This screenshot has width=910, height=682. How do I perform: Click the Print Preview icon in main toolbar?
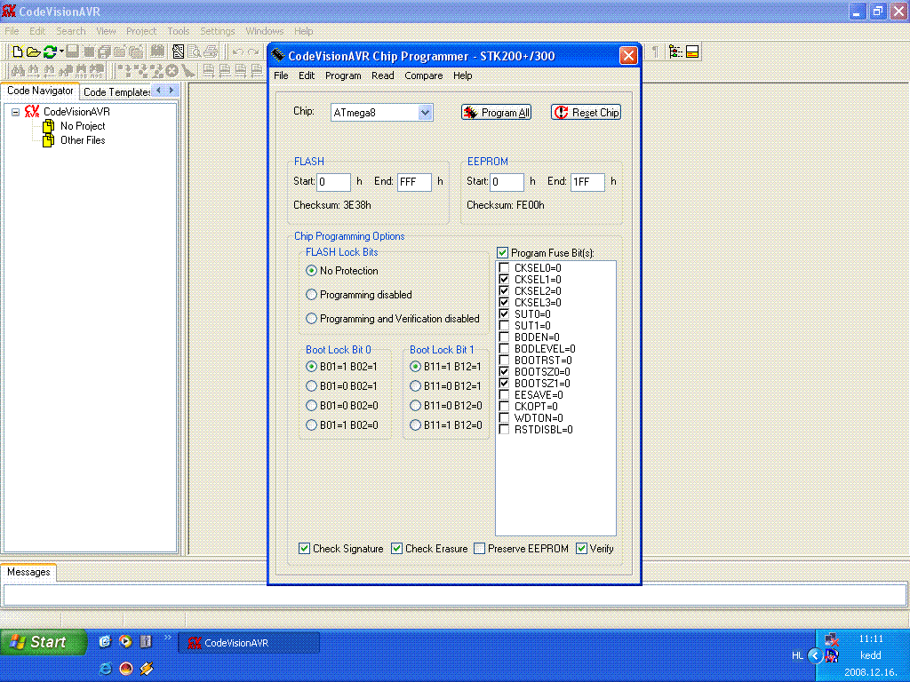pos(195,52)
